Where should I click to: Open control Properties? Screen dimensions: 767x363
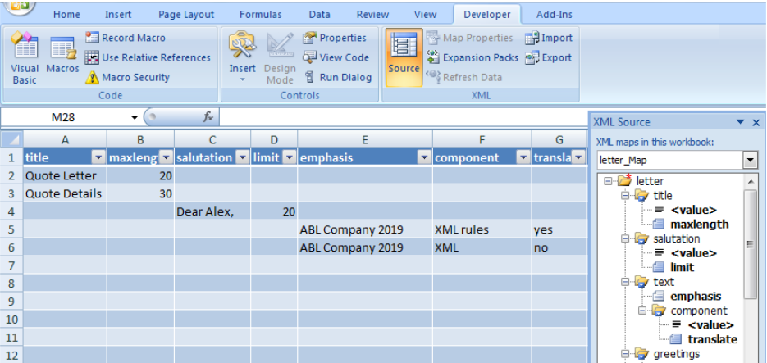click(335, 38)
